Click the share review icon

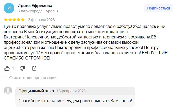(34, 68)
